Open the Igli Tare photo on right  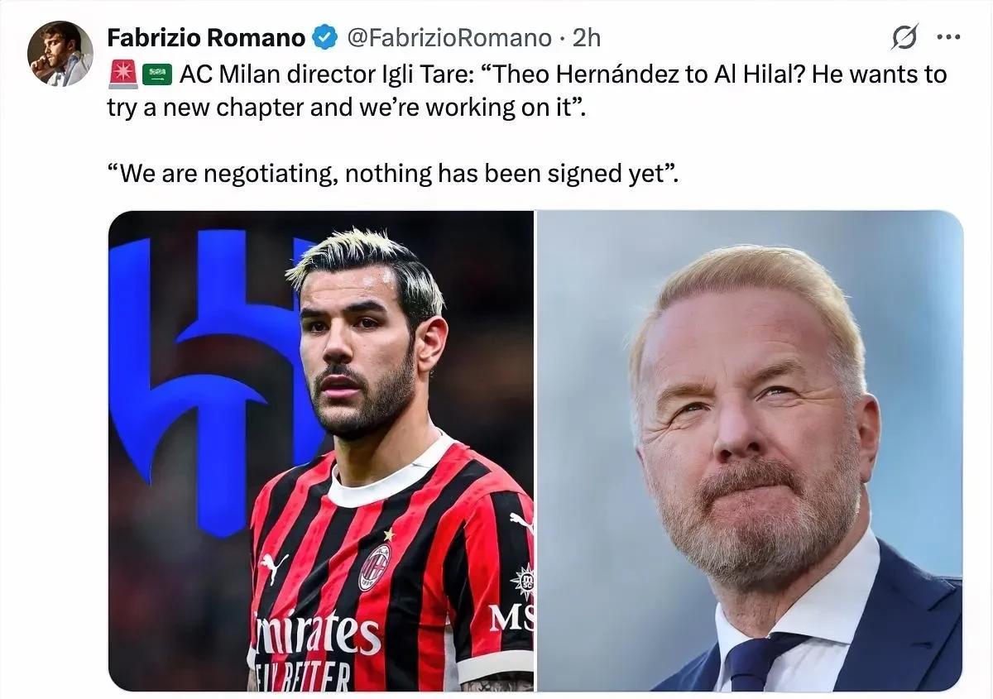[750, 451]
